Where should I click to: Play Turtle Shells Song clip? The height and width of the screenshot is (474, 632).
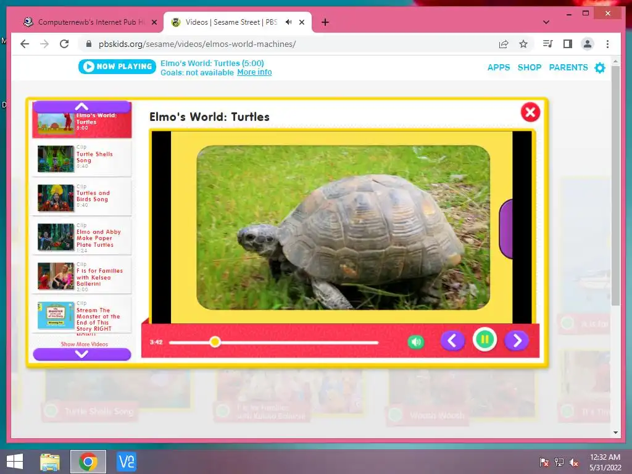coord(82,159)
